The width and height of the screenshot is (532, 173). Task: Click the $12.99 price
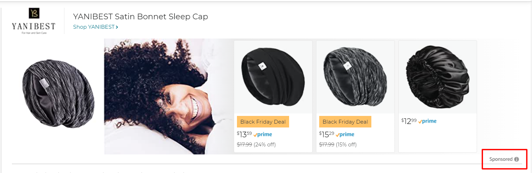[409, 121]
